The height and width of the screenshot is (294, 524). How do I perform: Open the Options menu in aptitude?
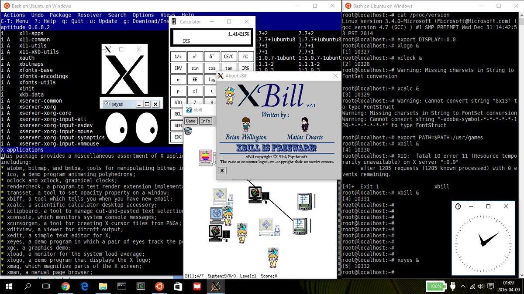pos(143,15)
